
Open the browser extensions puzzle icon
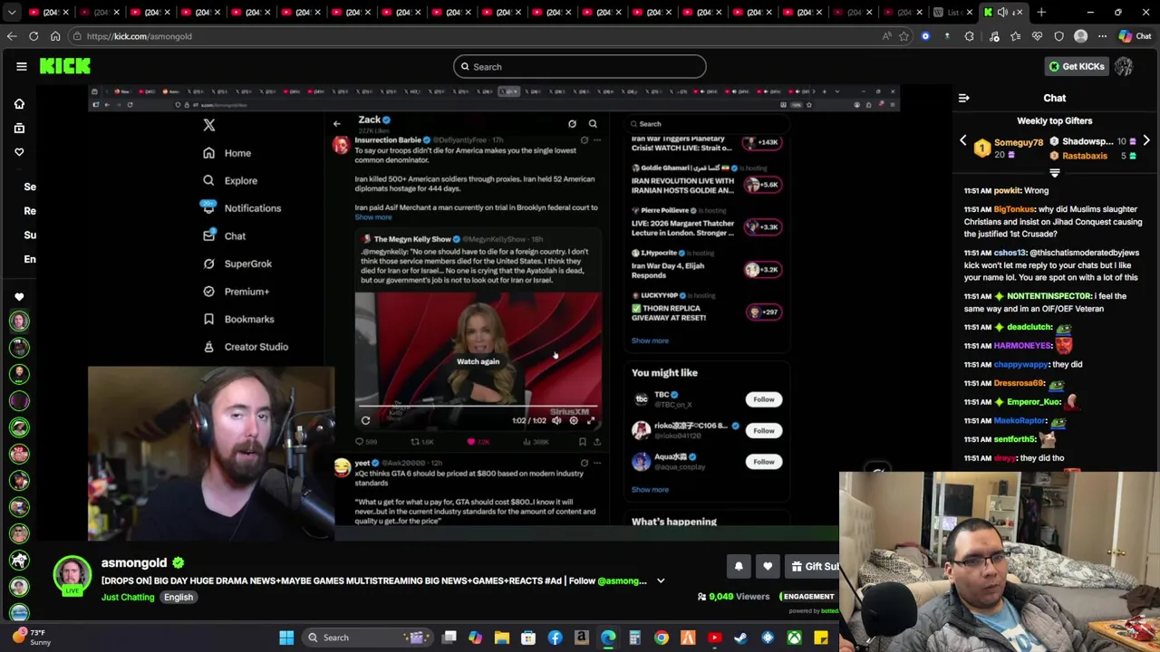pyautogui.click(x=969, y=36)
